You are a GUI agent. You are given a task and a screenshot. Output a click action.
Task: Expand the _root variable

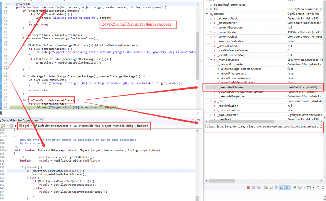[211, 101]
